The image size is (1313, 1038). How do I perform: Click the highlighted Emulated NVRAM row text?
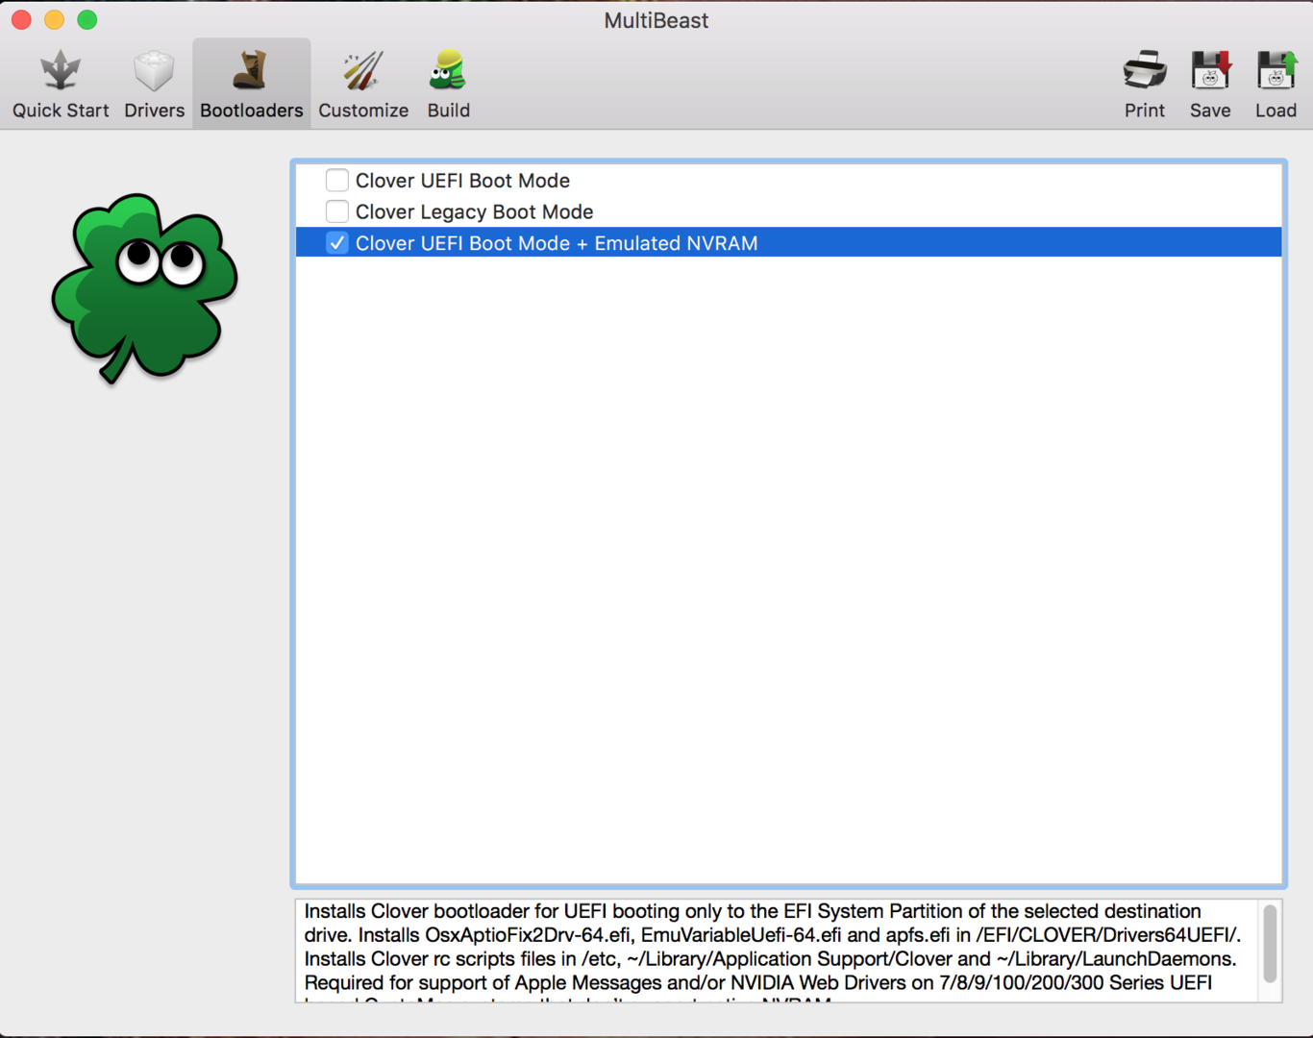coord(557,243)
